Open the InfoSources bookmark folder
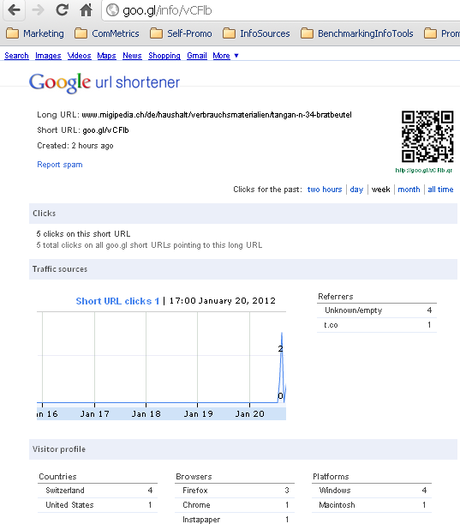The height and width of the screenshot is (524, 460). [256, 33]
